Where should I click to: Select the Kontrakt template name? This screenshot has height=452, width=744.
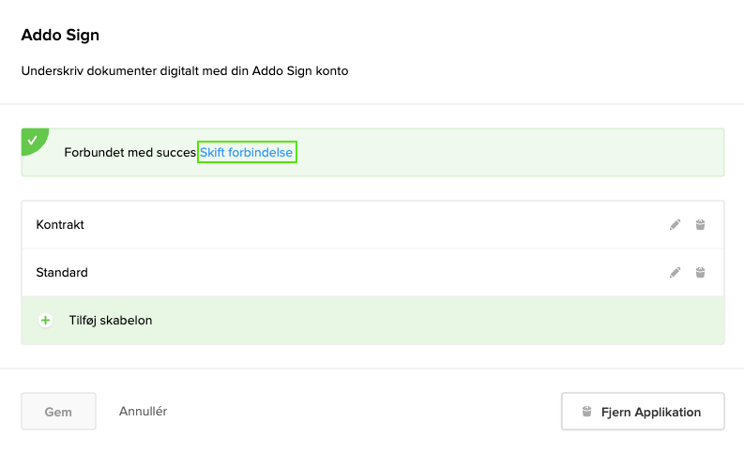[x=60, y=225]
